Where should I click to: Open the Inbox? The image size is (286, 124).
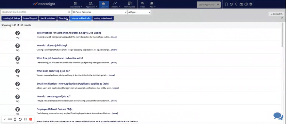(142, 4)
